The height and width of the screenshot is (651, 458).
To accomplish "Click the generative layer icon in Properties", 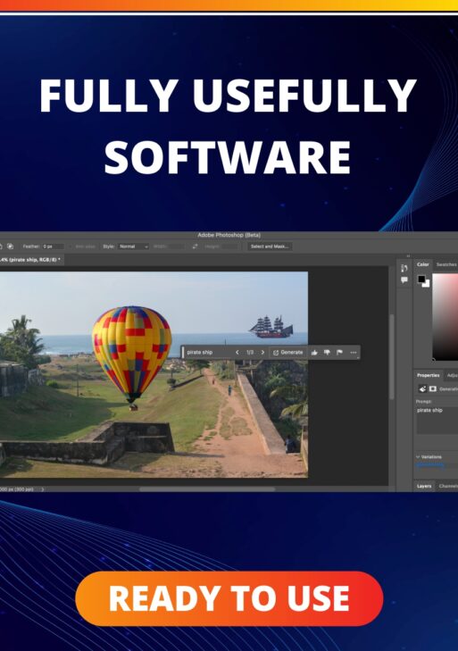I will pos(422,388).
